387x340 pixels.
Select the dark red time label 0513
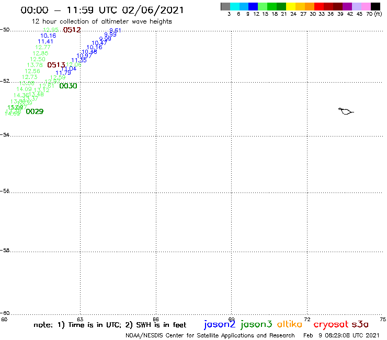[56, 65]
